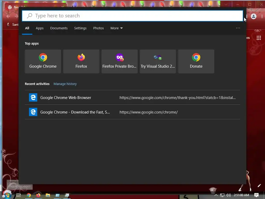Open the search options ellipsis menu

pos(238,28)
